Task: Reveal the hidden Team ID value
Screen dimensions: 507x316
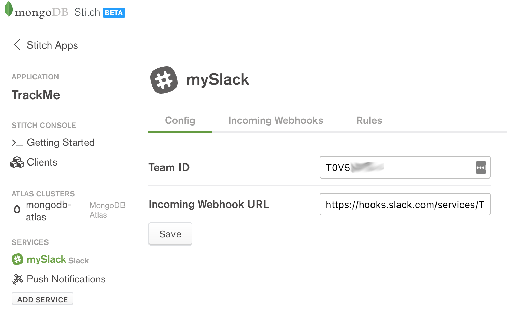Action: [481, 168]
